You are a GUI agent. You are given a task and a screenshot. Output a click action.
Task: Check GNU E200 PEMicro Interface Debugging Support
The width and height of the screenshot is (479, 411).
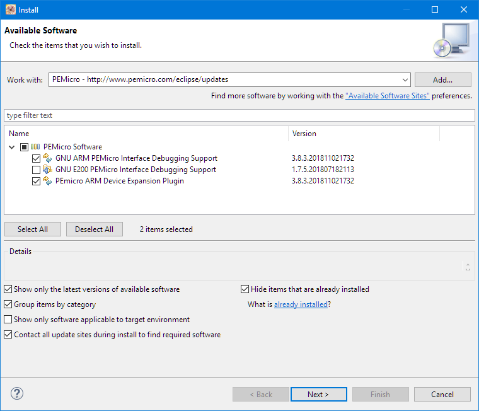(x=36, y=170)
